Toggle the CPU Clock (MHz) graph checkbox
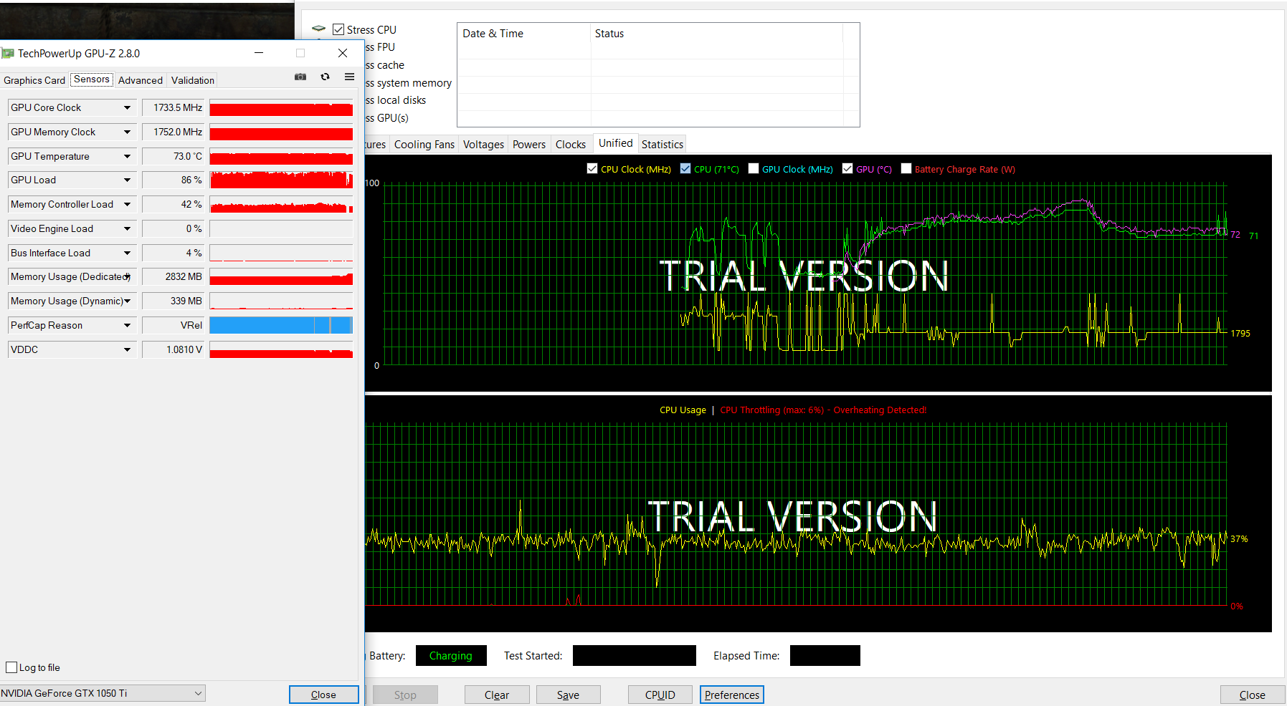1287x706 pixels. [x=592, y=168]
